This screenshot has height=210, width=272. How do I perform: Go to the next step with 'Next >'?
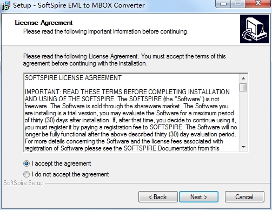[198, 197]
